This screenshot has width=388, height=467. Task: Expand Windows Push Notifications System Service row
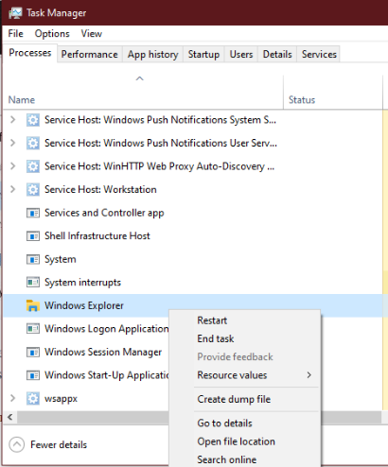click(x=12, y=120)
